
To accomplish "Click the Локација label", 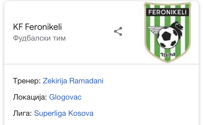I will (30, 97).
